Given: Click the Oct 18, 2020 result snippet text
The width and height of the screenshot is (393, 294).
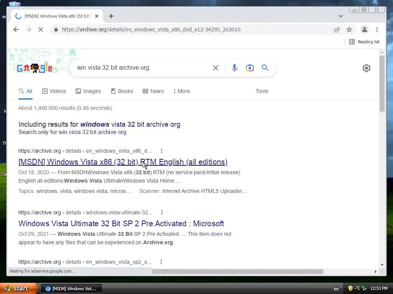Looking at the screenshot, I should [x=129, y=176].
